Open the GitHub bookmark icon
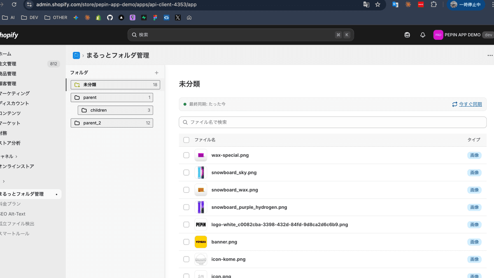 tap(110, 18)
